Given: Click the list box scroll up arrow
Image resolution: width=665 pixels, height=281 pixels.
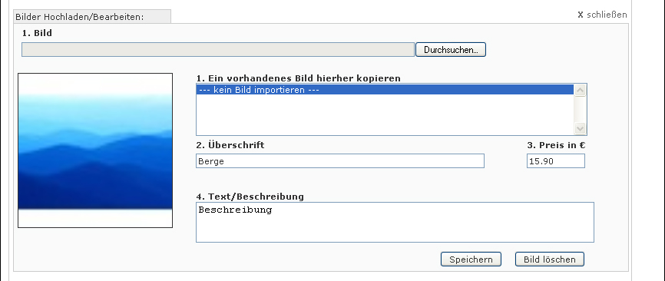Looking at the screenshot, I should 579,91.
